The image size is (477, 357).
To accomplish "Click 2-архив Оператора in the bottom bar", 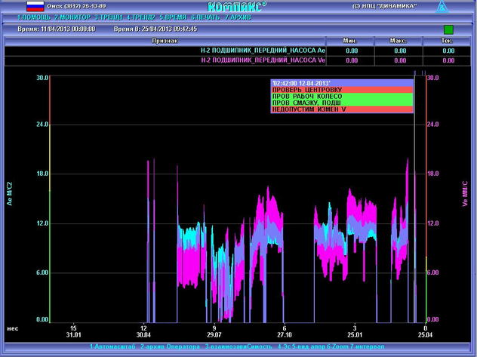I will [x=170, y=346].
